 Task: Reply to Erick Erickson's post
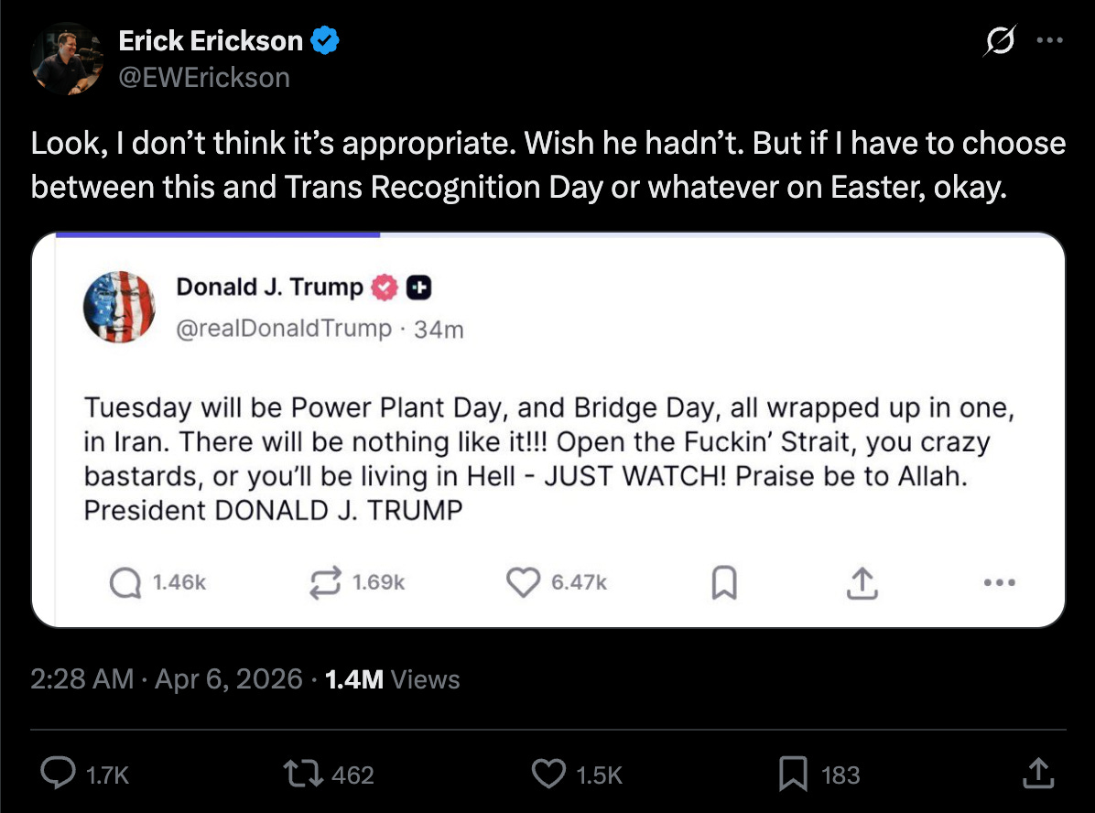(57, 774)
